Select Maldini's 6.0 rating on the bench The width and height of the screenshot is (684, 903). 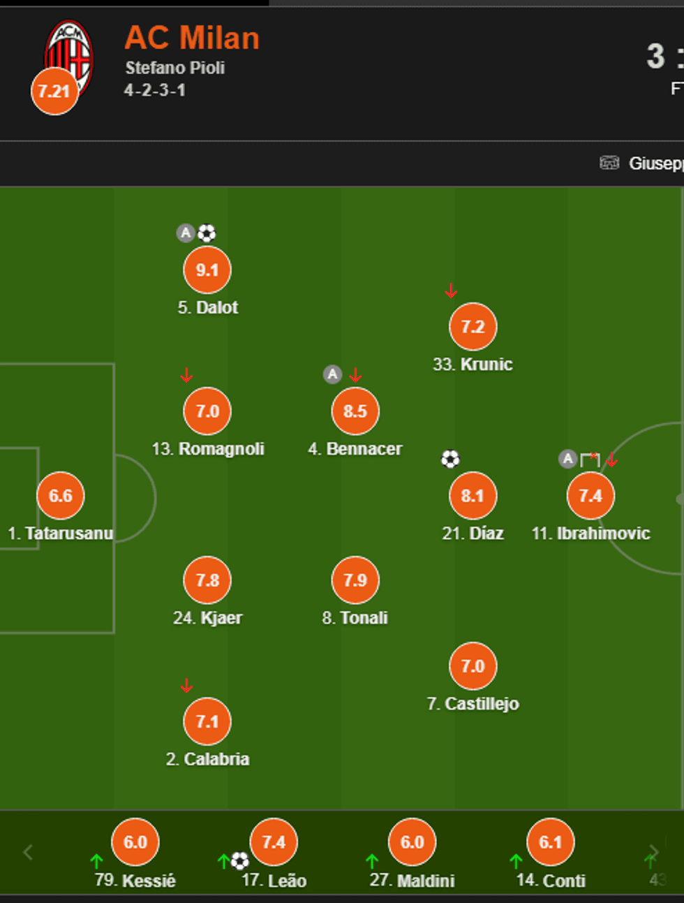pyautogui.click(x=412, y=842)
